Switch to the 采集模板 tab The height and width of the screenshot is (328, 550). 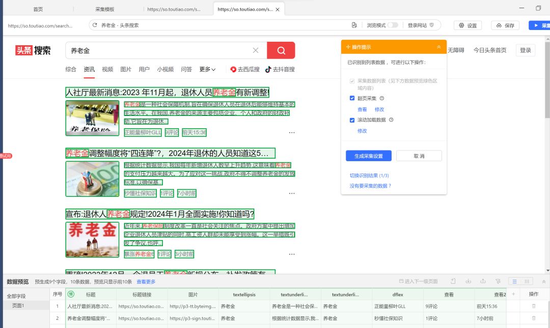(x=105, y=9)
